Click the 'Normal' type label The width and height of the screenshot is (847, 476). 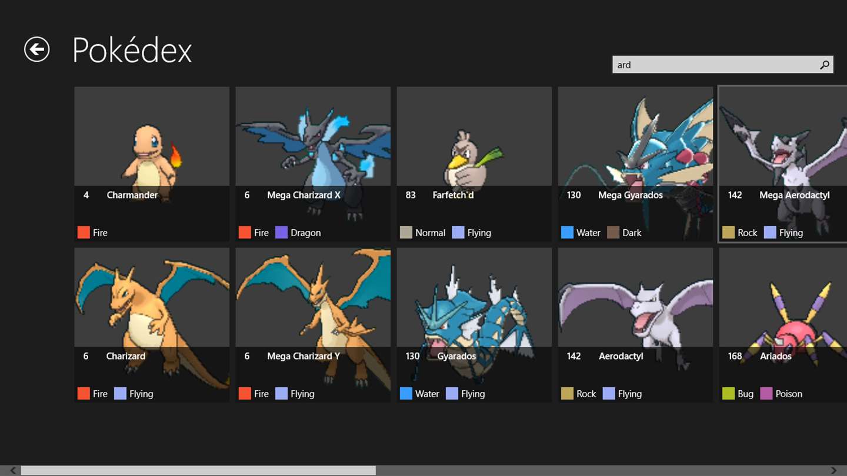coord(430,233)
